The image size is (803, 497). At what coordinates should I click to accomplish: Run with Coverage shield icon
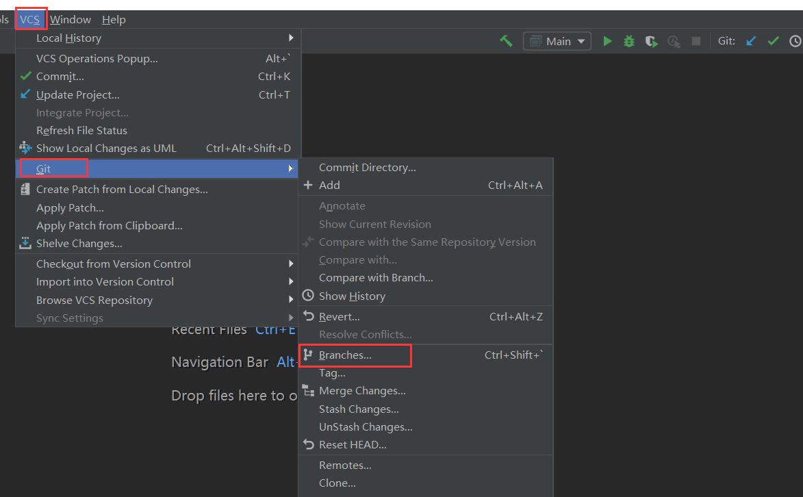pyautogui.click(x=652, y=41)
